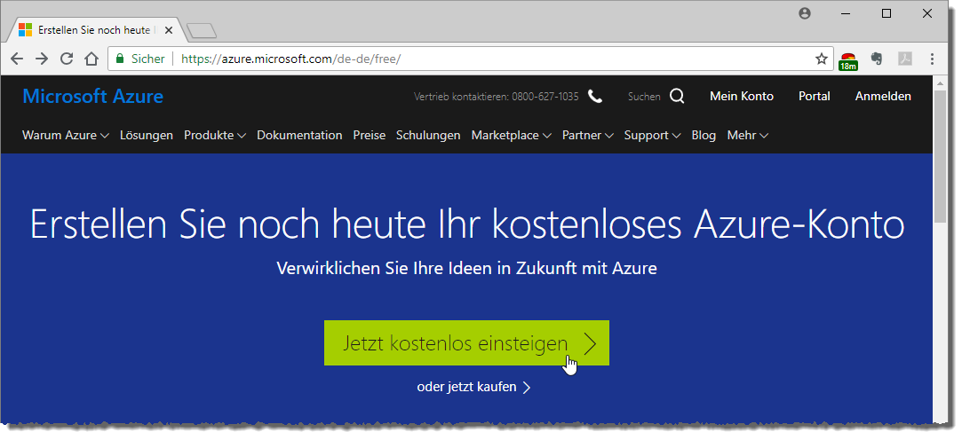Open the Lösungen menu item
The height and width of the screenshot is (440, 962).
click(x=147, y=136)
